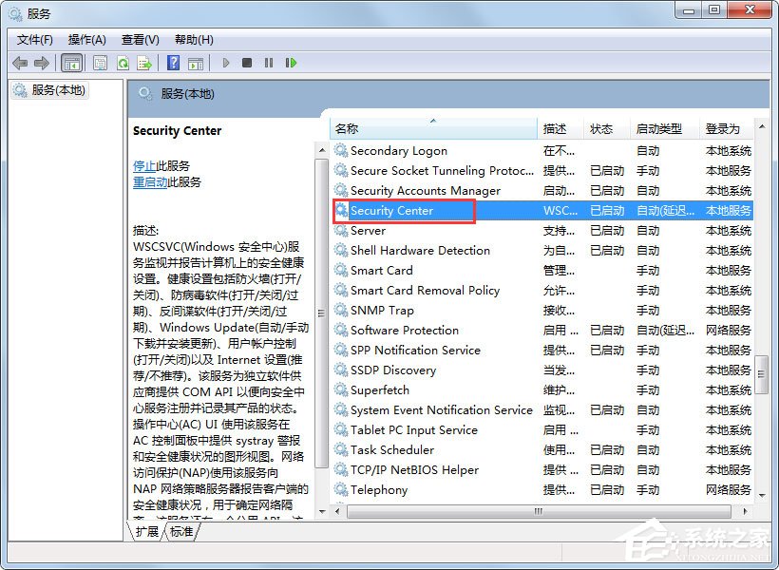The width and height of the screenshot is (779, 570).
Task: Select 服务(本地) in the left tree pane
Action: tap(59, 90)
